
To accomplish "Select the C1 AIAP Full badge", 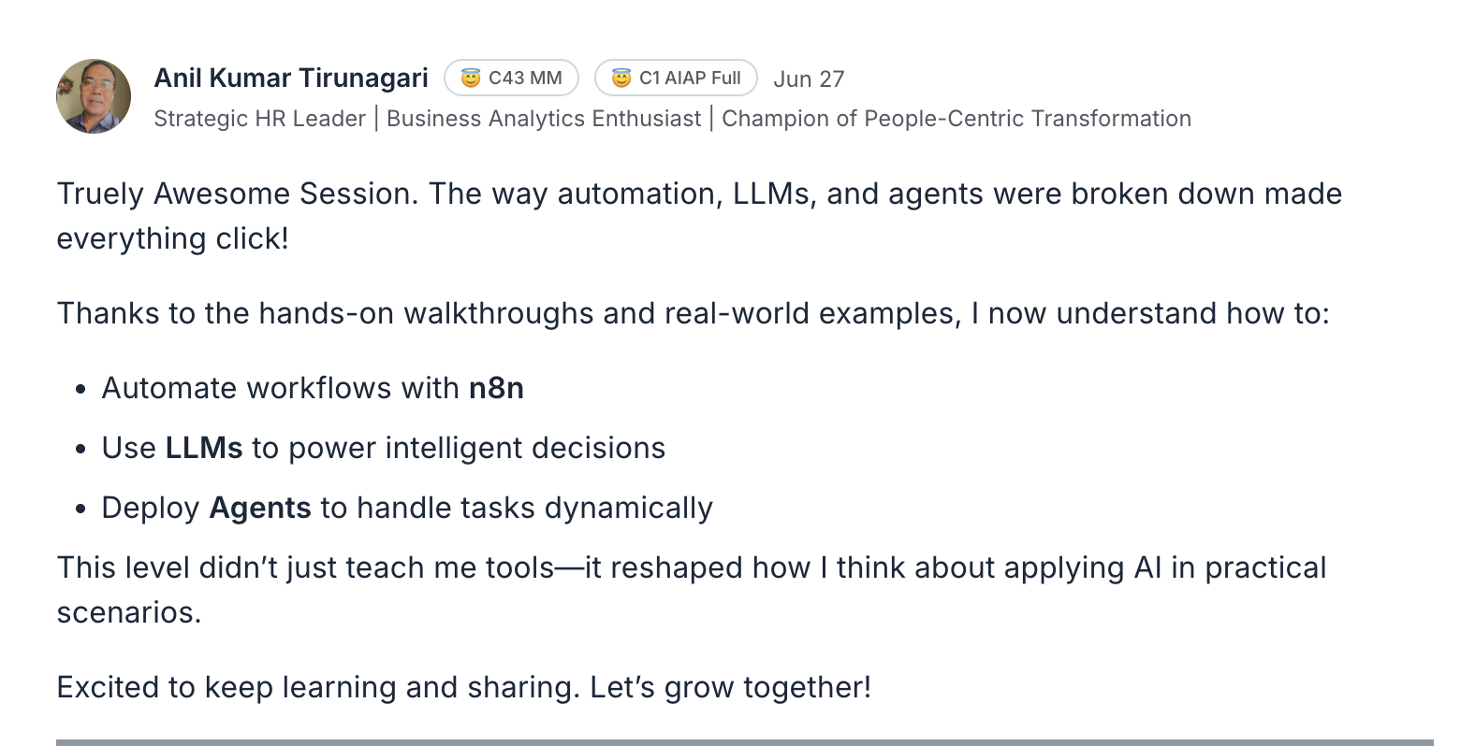I will 676,78.
